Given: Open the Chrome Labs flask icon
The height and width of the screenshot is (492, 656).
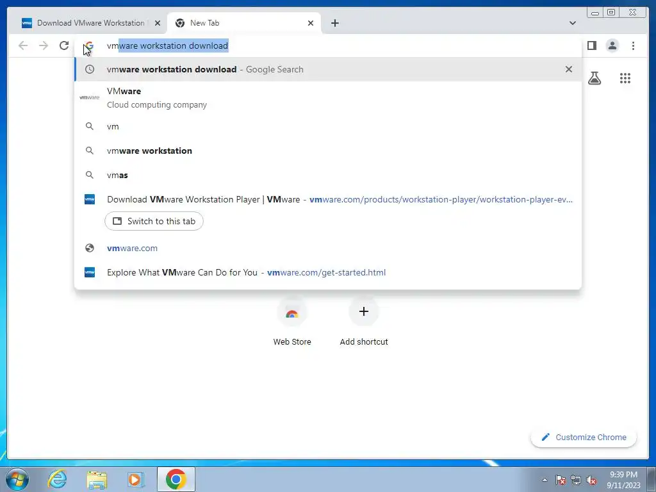Looking at the screenshot, I should pyautogui.click(x=594, y=78).
